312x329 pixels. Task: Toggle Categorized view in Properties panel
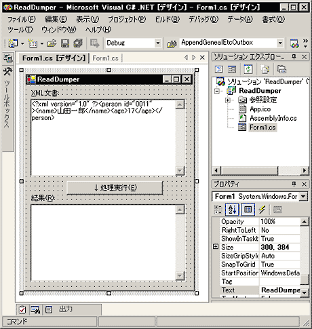(218, 210)
